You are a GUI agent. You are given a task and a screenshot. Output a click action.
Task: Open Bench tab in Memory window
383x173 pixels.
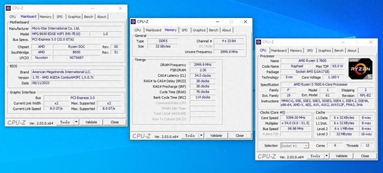pyautogui.click(x=214, y=30)
